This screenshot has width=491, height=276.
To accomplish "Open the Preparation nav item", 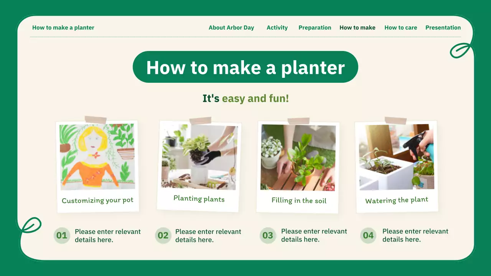I will [x=315, y=28].
